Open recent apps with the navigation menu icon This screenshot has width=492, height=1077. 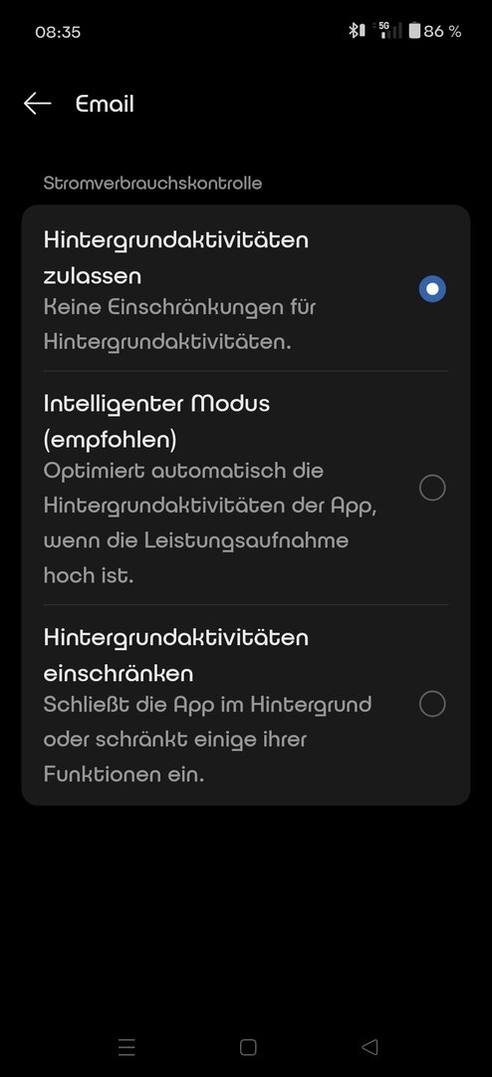[x=126, y=1047]
